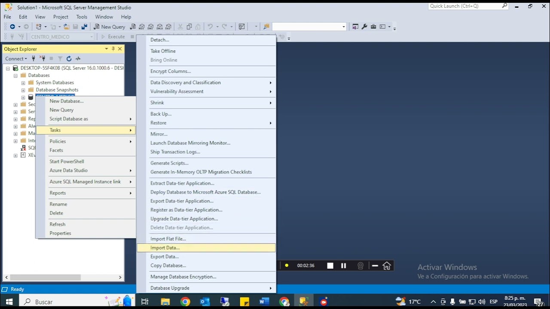Click the activity monitor chart icon
Image resolution: width=550 pixels, height=309 pixels.
click(x=241, y=27)
